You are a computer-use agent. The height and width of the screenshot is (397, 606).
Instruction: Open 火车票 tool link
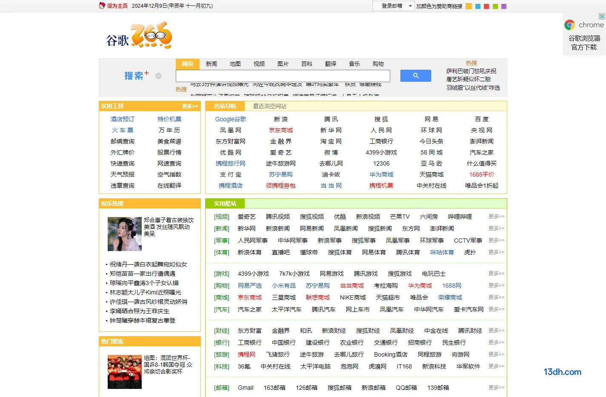[x=123, y=130]
